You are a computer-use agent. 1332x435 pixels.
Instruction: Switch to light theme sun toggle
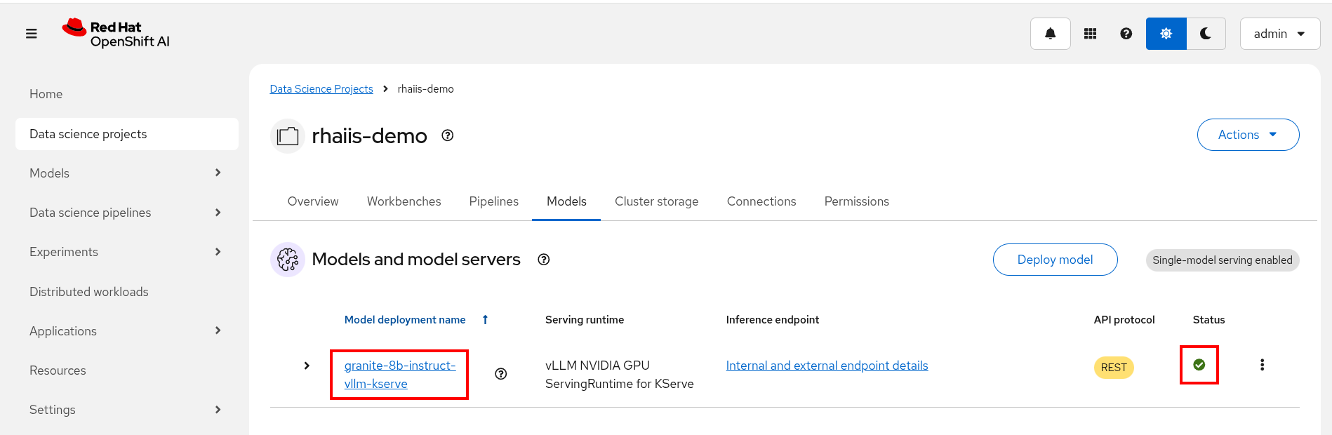point(1166,34)
